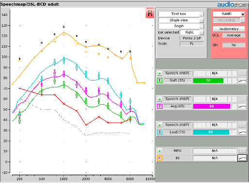Click the 4000 Hz frequency axis label
249x183 pixels.
[108, 179]
